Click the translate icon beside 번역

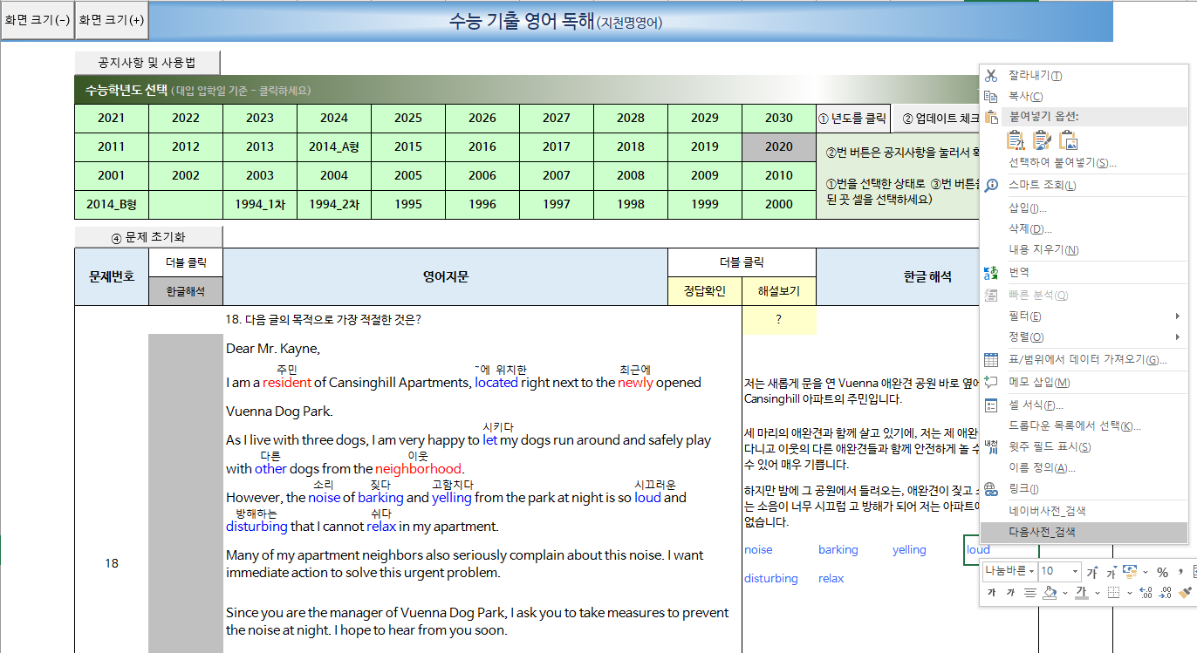click(x=990, y=273)
